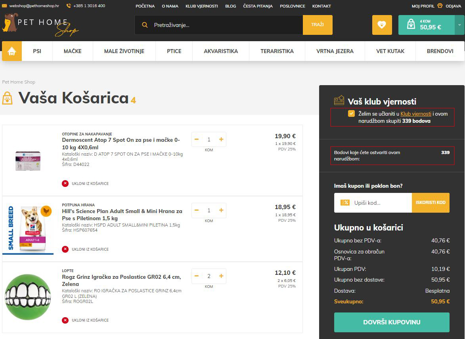Image resolution: width=465 pixels, height=339 pixels.
Task: Open the PTICE category menu
Action: pos(174,51)
